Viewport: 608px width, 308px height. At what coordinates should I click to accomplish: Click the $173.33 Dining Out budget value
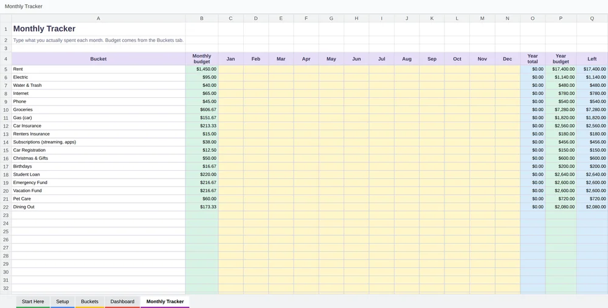(202, 207)
